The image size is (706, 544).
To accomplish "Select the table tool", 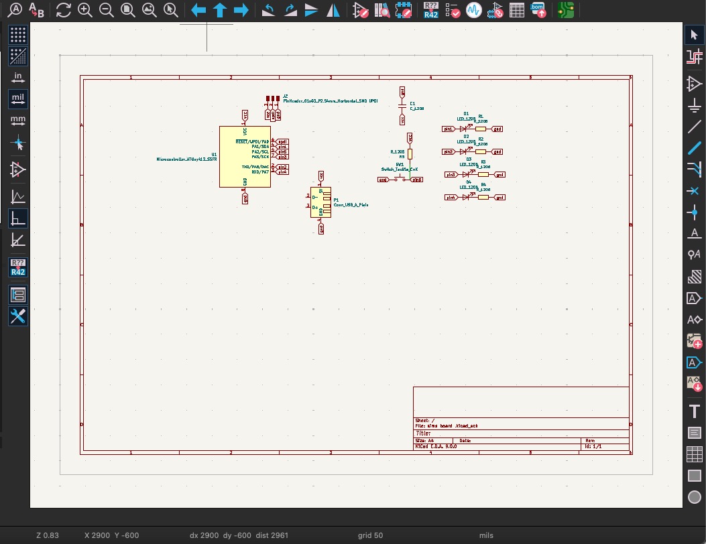I will pyautogui.click(x=695, y=454).
